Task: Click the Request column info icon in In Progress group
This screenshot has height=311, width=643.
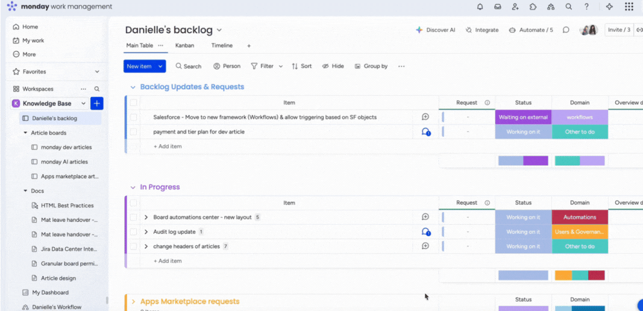Action: pyautogui.click(x=487, y=203)
